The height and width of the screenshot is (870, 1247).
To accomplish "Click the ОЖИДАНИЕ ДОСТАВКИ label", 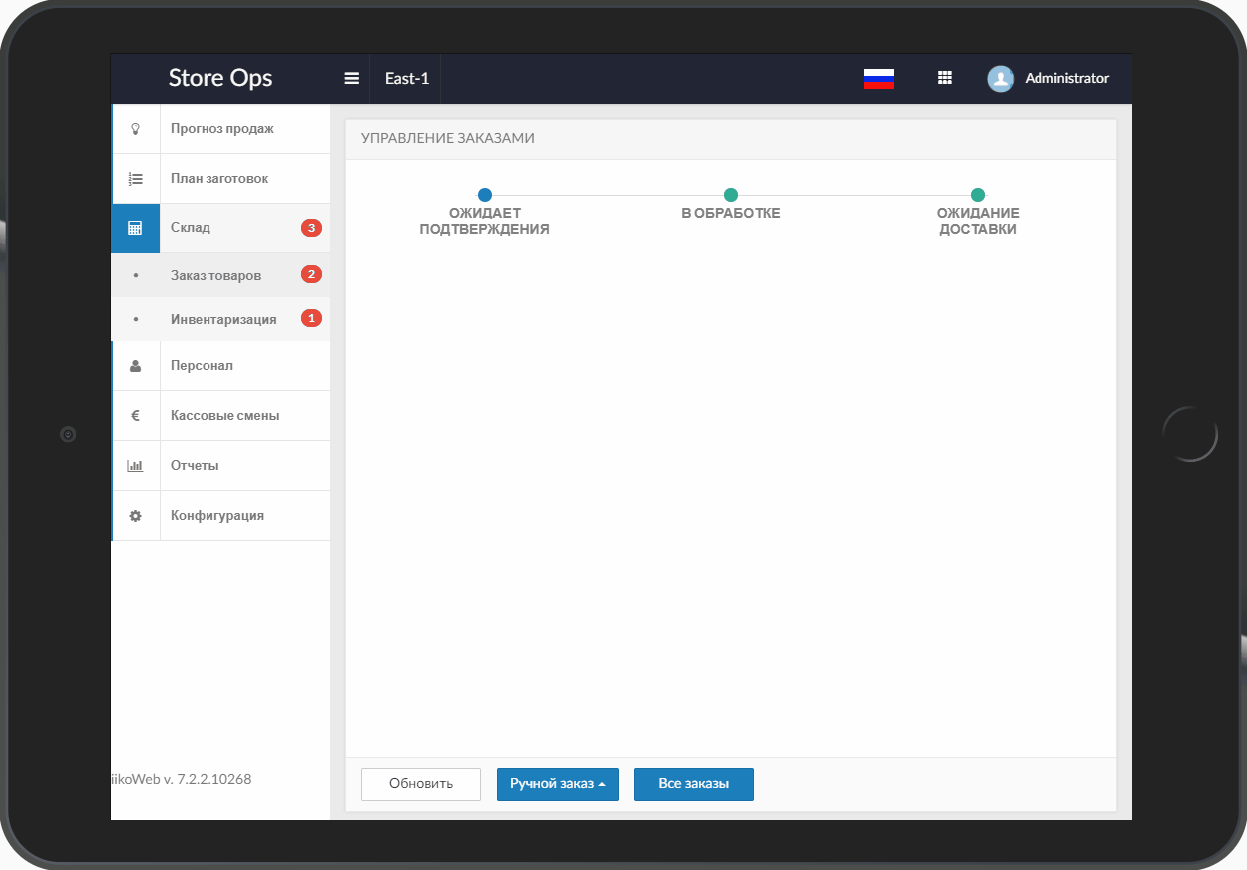I will pos(978,221).
